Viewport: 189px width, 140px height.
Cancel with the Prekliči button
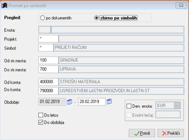[171, 133]
